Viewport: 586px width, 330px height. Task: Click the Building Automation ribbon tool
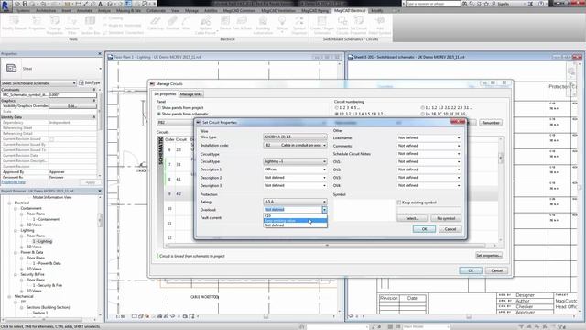(263, 25)
